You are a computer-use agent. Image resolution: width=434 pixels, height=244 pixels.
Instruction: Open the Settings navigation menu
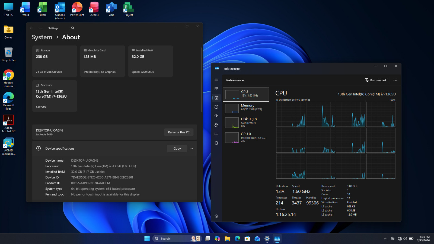[x=41, y=28]
